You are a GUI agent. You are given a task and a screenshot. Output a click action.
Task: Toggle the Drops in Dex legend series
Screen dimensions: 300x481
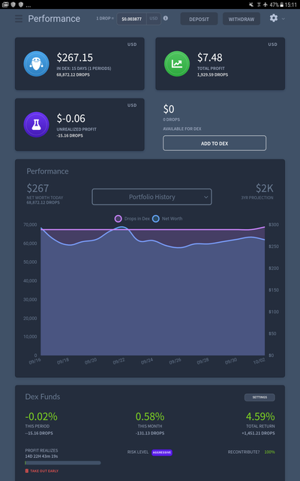(132, 219)
